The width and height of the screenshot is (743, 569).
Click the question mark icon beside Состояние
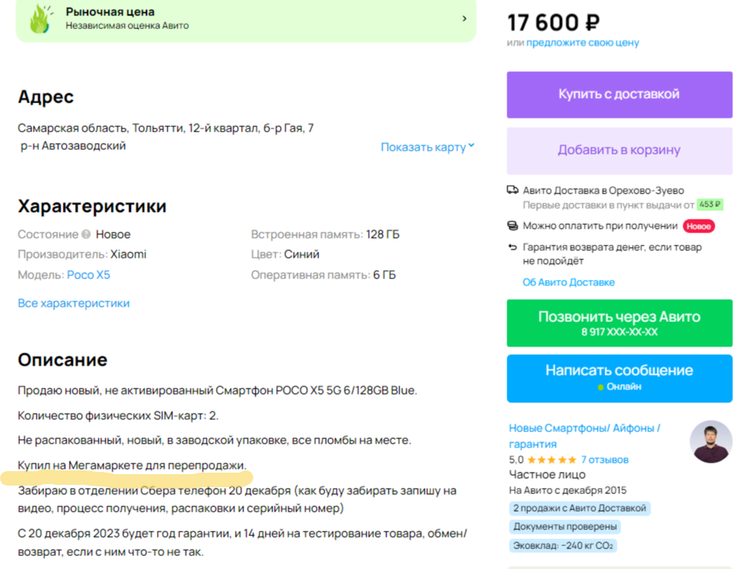pos(86,234)
